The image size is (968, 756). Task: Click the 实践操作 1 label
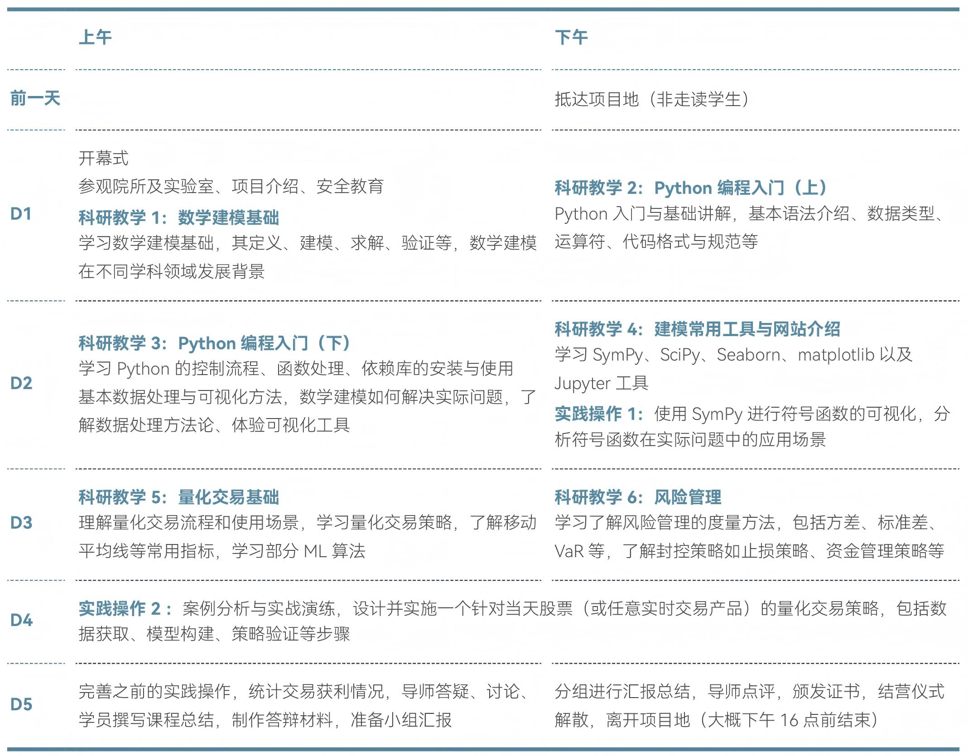click(598, 414)
